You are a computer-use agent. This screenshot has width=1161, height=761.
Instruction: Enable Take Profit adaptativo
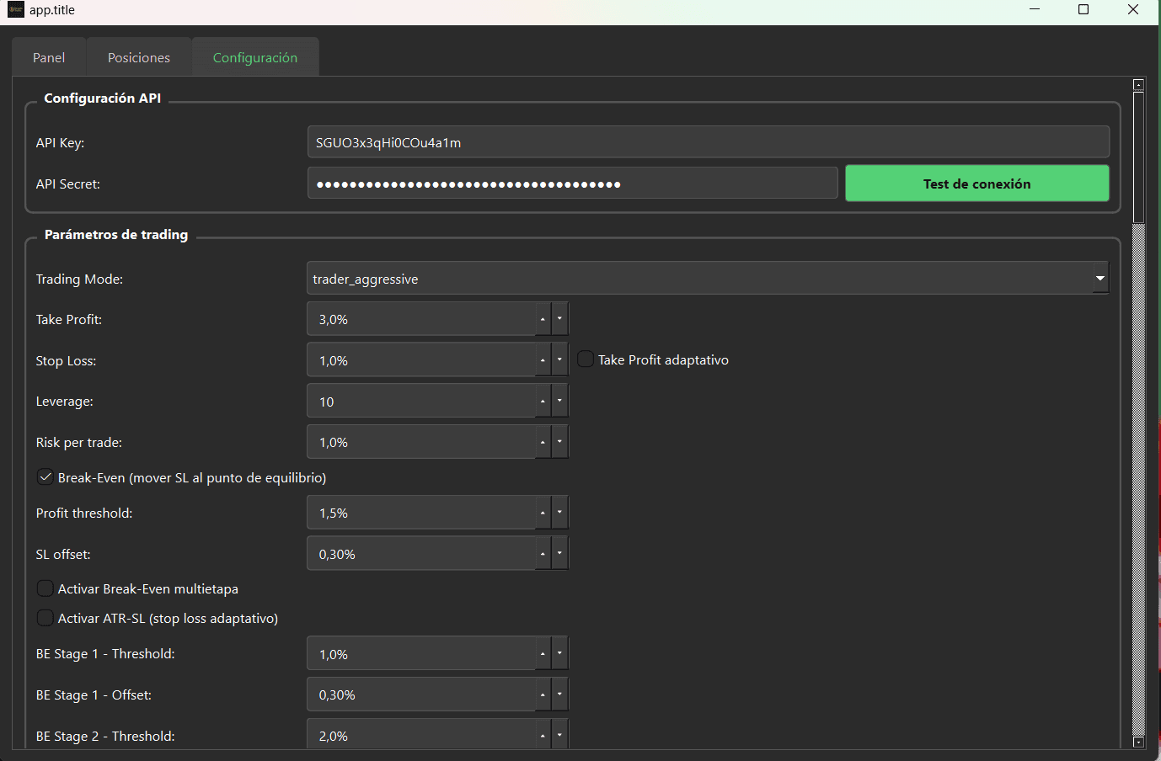point(585,359)
